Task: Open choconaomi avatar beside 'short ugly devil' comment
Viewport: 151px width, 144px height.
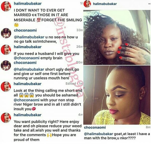Action: click(x=6, y=66)
